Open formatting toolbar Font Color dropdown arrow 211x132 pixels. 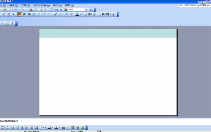click(81, 14)
